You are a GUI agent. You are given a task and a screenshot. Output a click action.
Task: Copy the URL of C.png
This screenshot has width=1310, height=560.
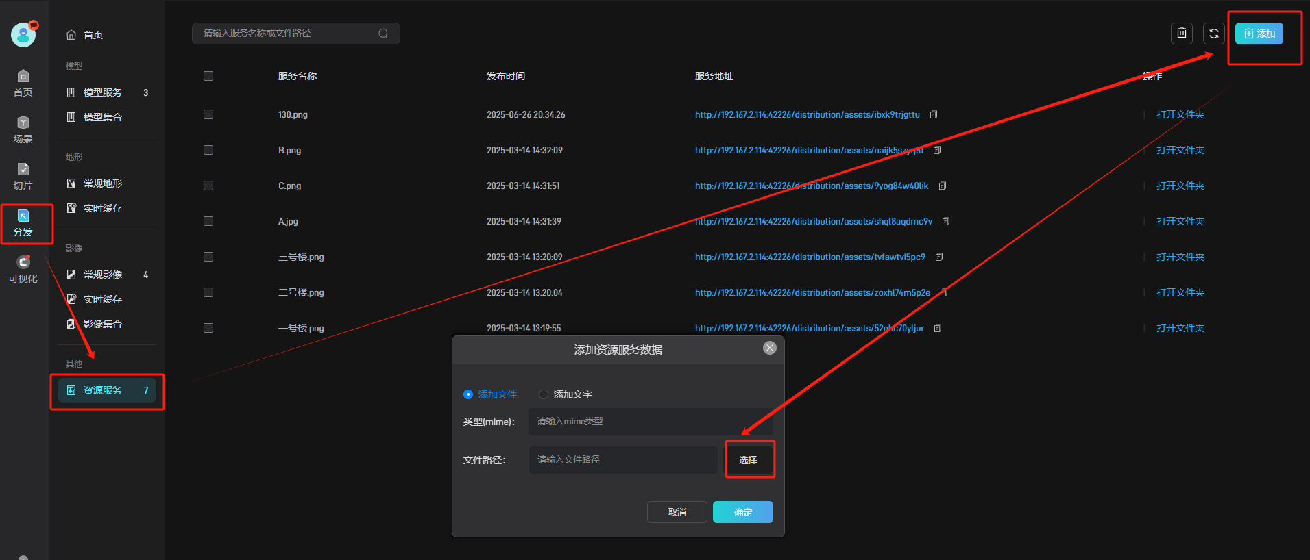(943, 186)
